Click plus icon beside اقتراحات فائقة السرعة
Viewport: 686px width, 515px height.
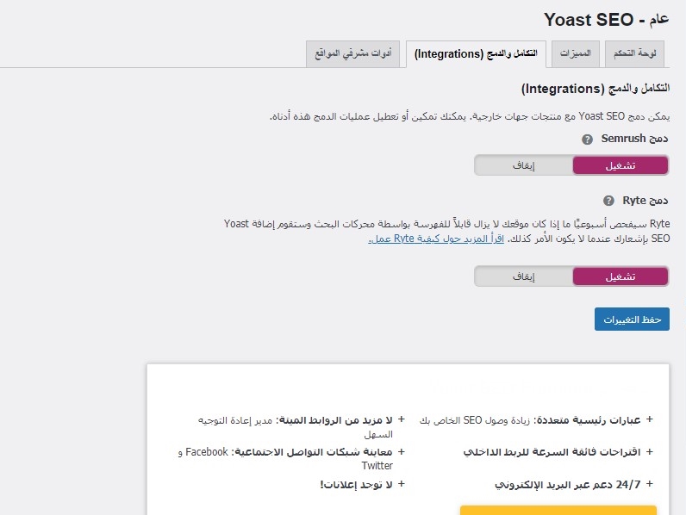(649, 450)
